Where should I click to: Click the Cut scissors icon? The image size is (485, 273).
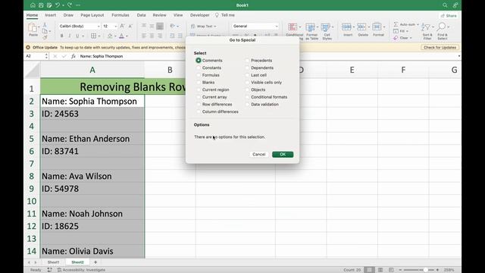coord(45,24)
